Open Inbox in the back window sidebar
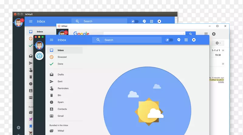This screenshot has width=243, height=135. 40,32
